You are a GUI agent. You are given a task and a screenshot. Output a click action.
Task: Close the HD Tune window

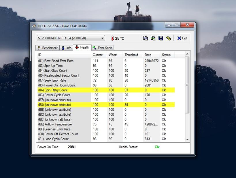pos(187,25)
